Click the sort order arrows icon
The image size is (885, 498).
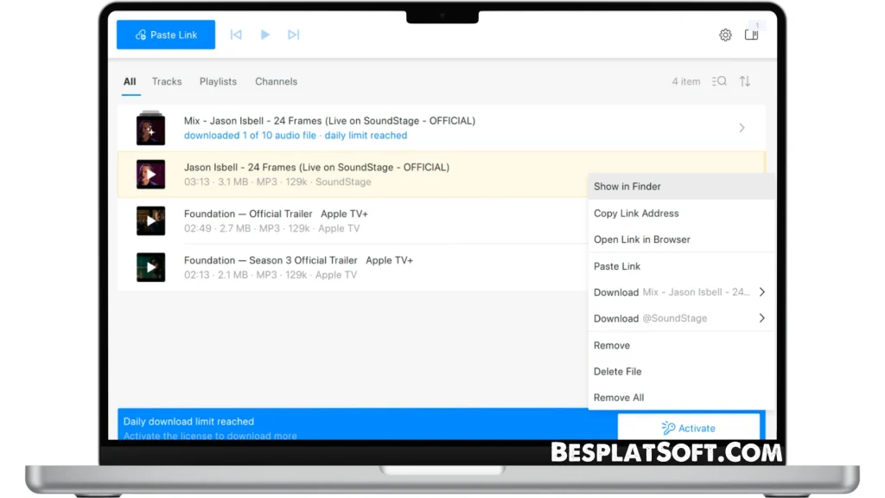pyautogui.click(x=745, y=81)
